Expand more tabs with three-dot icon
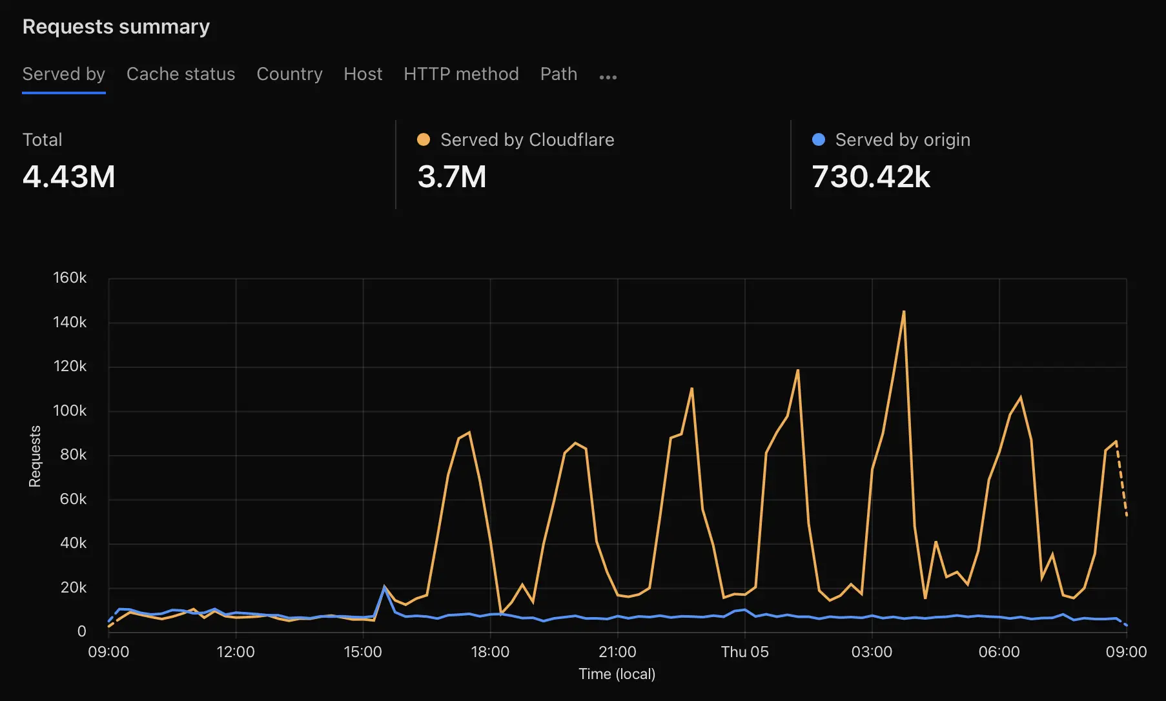Image resolution: width=1166 pixels, height=701 pixels. point(608,77)
